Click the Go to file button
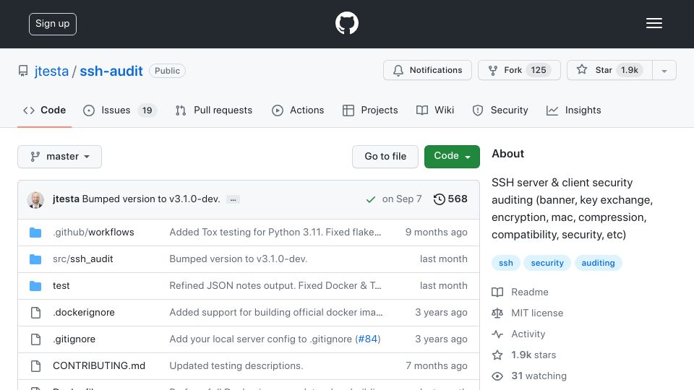 pos(385,157)
